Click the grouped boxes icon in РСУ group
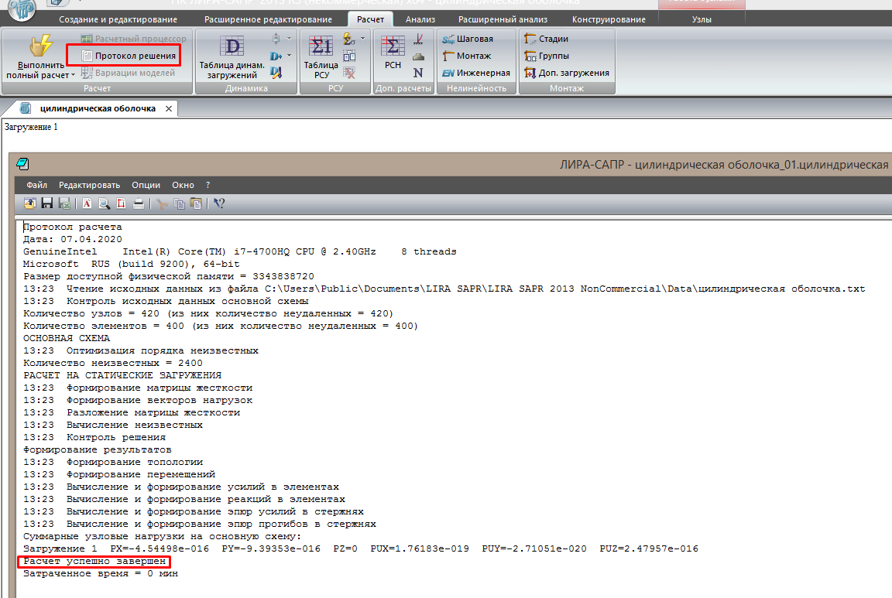 349,56
